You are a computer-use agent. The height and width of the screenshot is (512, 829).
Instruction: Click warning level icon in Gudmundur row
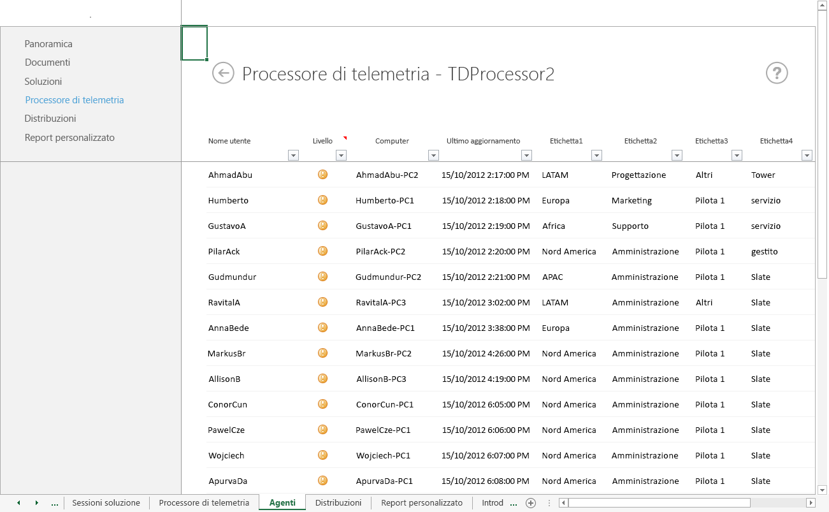(322, 276)
